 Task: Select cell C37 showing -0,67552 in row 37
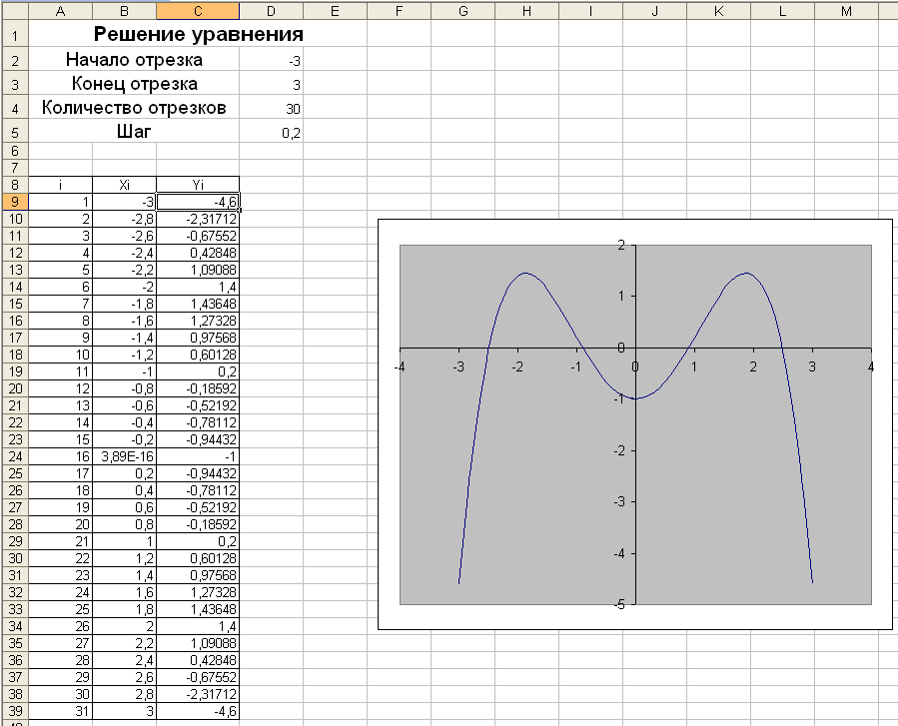click(x=198, y=677)
